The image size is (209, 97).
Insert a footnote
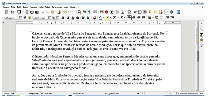(140, 12)
